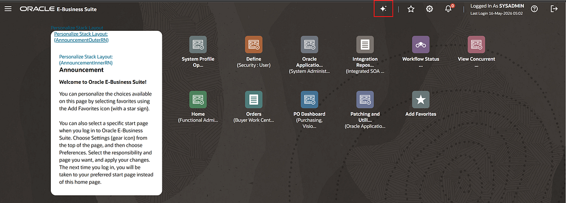Click "Welcome to Oracle E-Business Suite!" text
Screen dimensions: 566x203
102,82
